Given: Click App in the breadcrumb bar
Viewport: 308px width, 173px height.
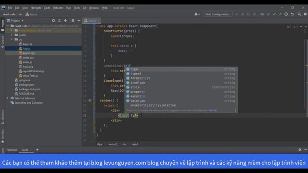Looking at the screenshot, I should click(100, 144).
